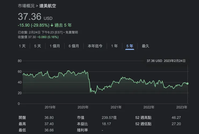
Task: Click the 0 y-axis label
Action: pyautogui.click(x=19, y=104)
